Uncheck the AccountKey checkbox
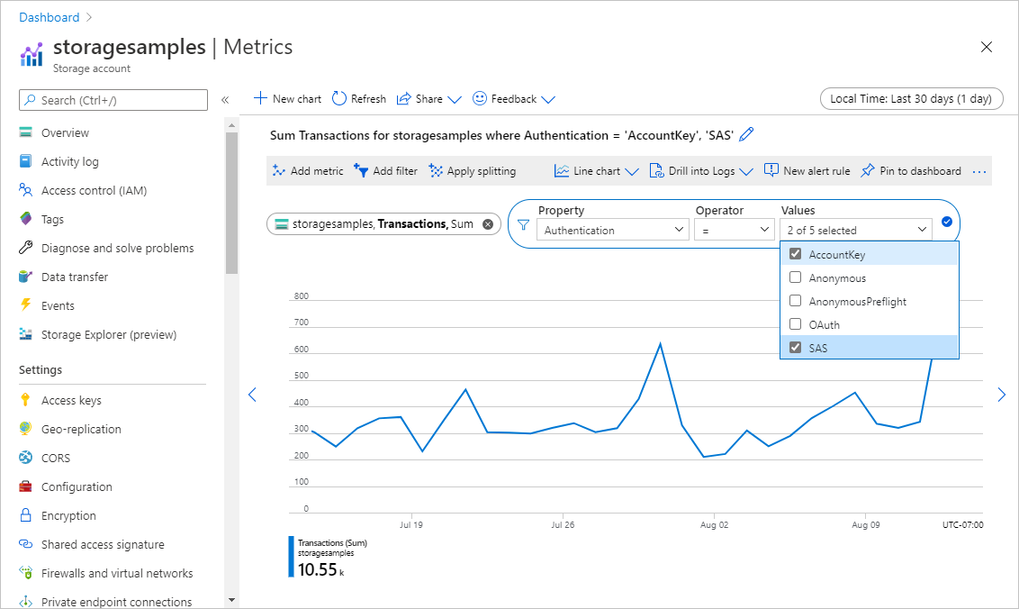1019x609 pixels. 795,254
